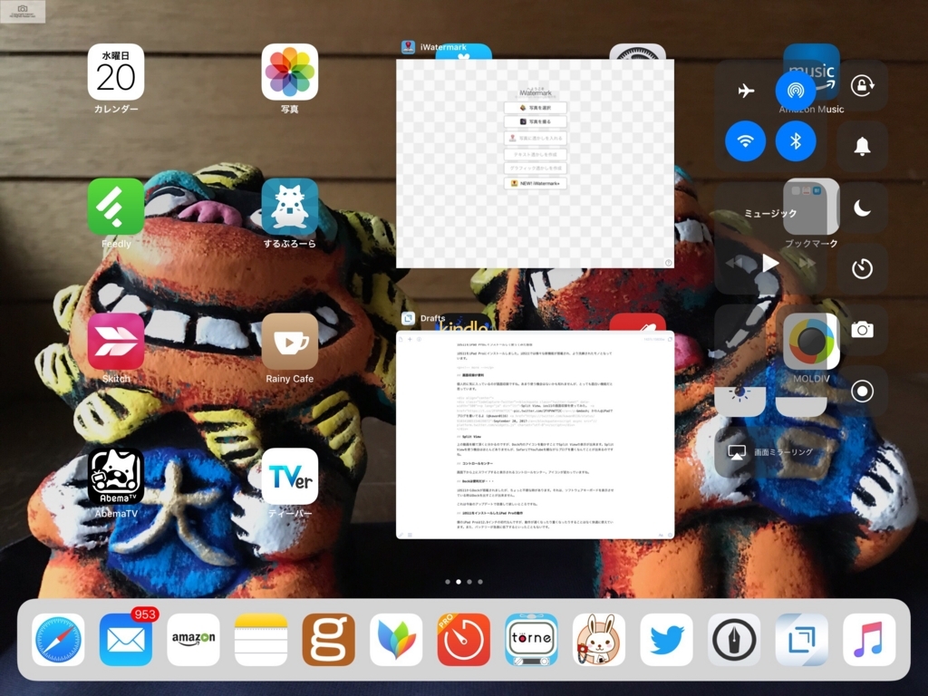928x696 pixels.
Task: Toggle the rotation lock
Action: [x=863, y=86]
